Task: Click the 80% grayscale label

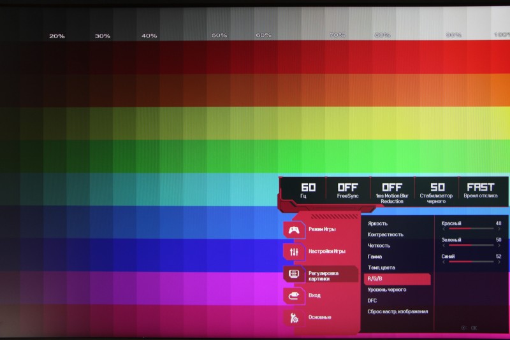Action: (382, 35)
